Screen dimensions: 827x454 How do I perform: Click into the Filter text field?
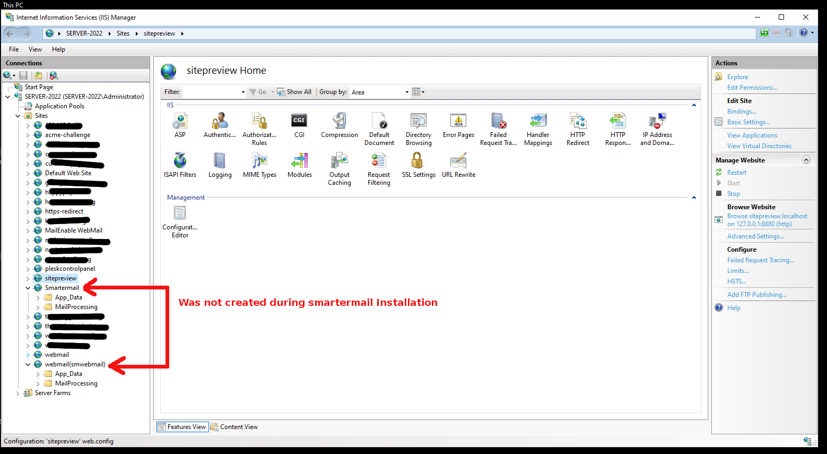click(x=211, y=92)
